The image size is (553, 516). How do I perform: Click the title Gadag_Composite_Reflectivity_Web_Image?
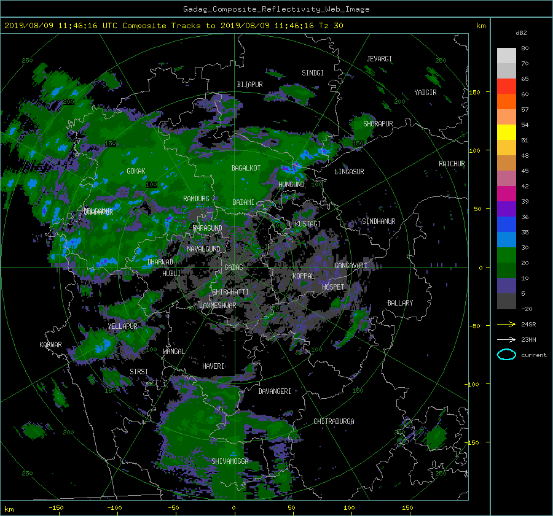(276, 9)
